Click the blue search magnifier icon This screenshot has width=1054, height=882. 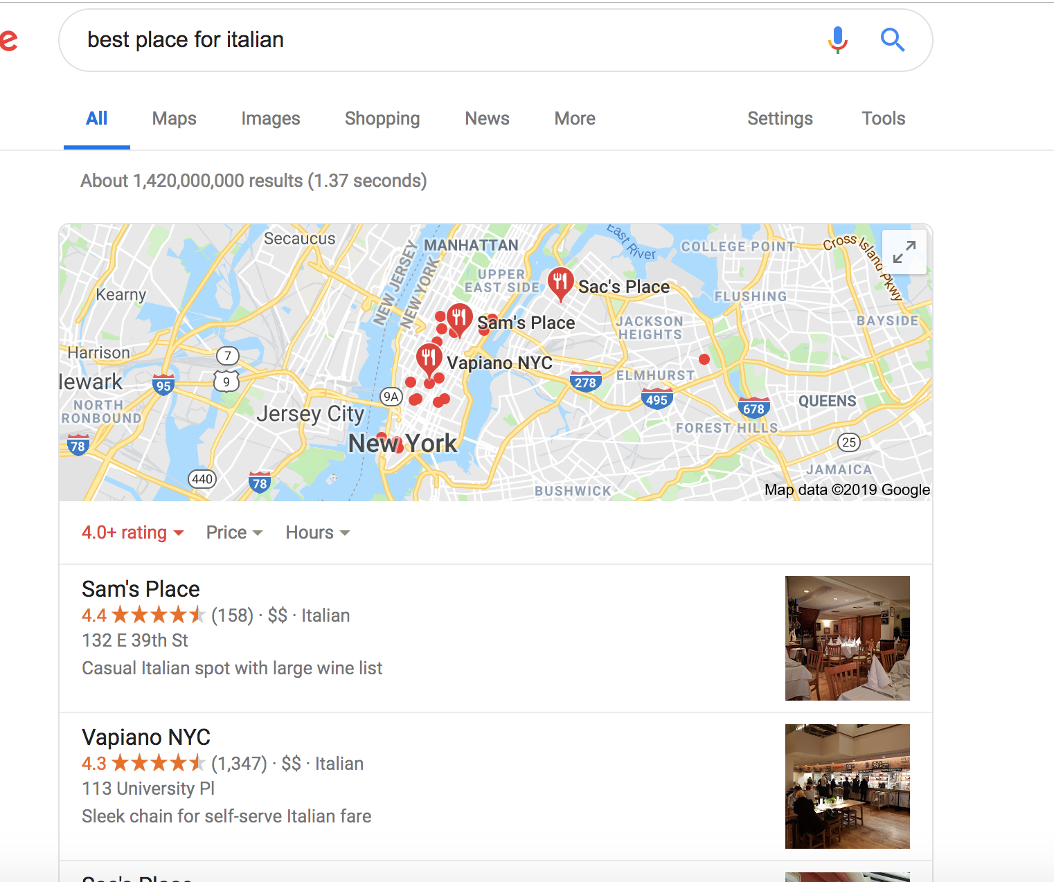(893, 40)
